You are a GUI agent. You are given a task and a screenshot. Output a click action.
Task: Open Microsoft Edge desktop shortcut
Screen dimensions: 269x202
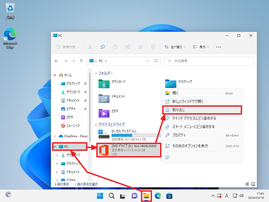10,38
